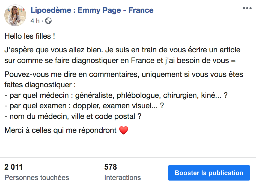The width and height of the screenshot is (256, 186).
Task: Click the line starting "Pouvez-vous me dire"
Action: [x=124, y=74]
